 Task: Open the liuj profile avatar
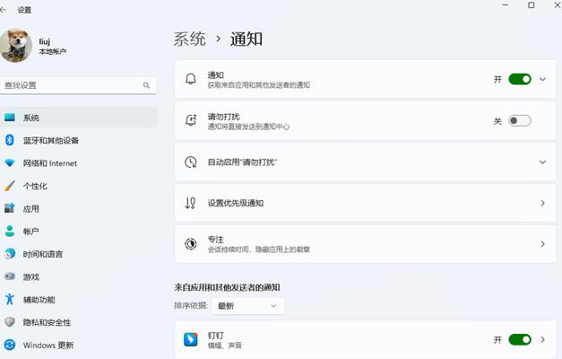point(16,46)
